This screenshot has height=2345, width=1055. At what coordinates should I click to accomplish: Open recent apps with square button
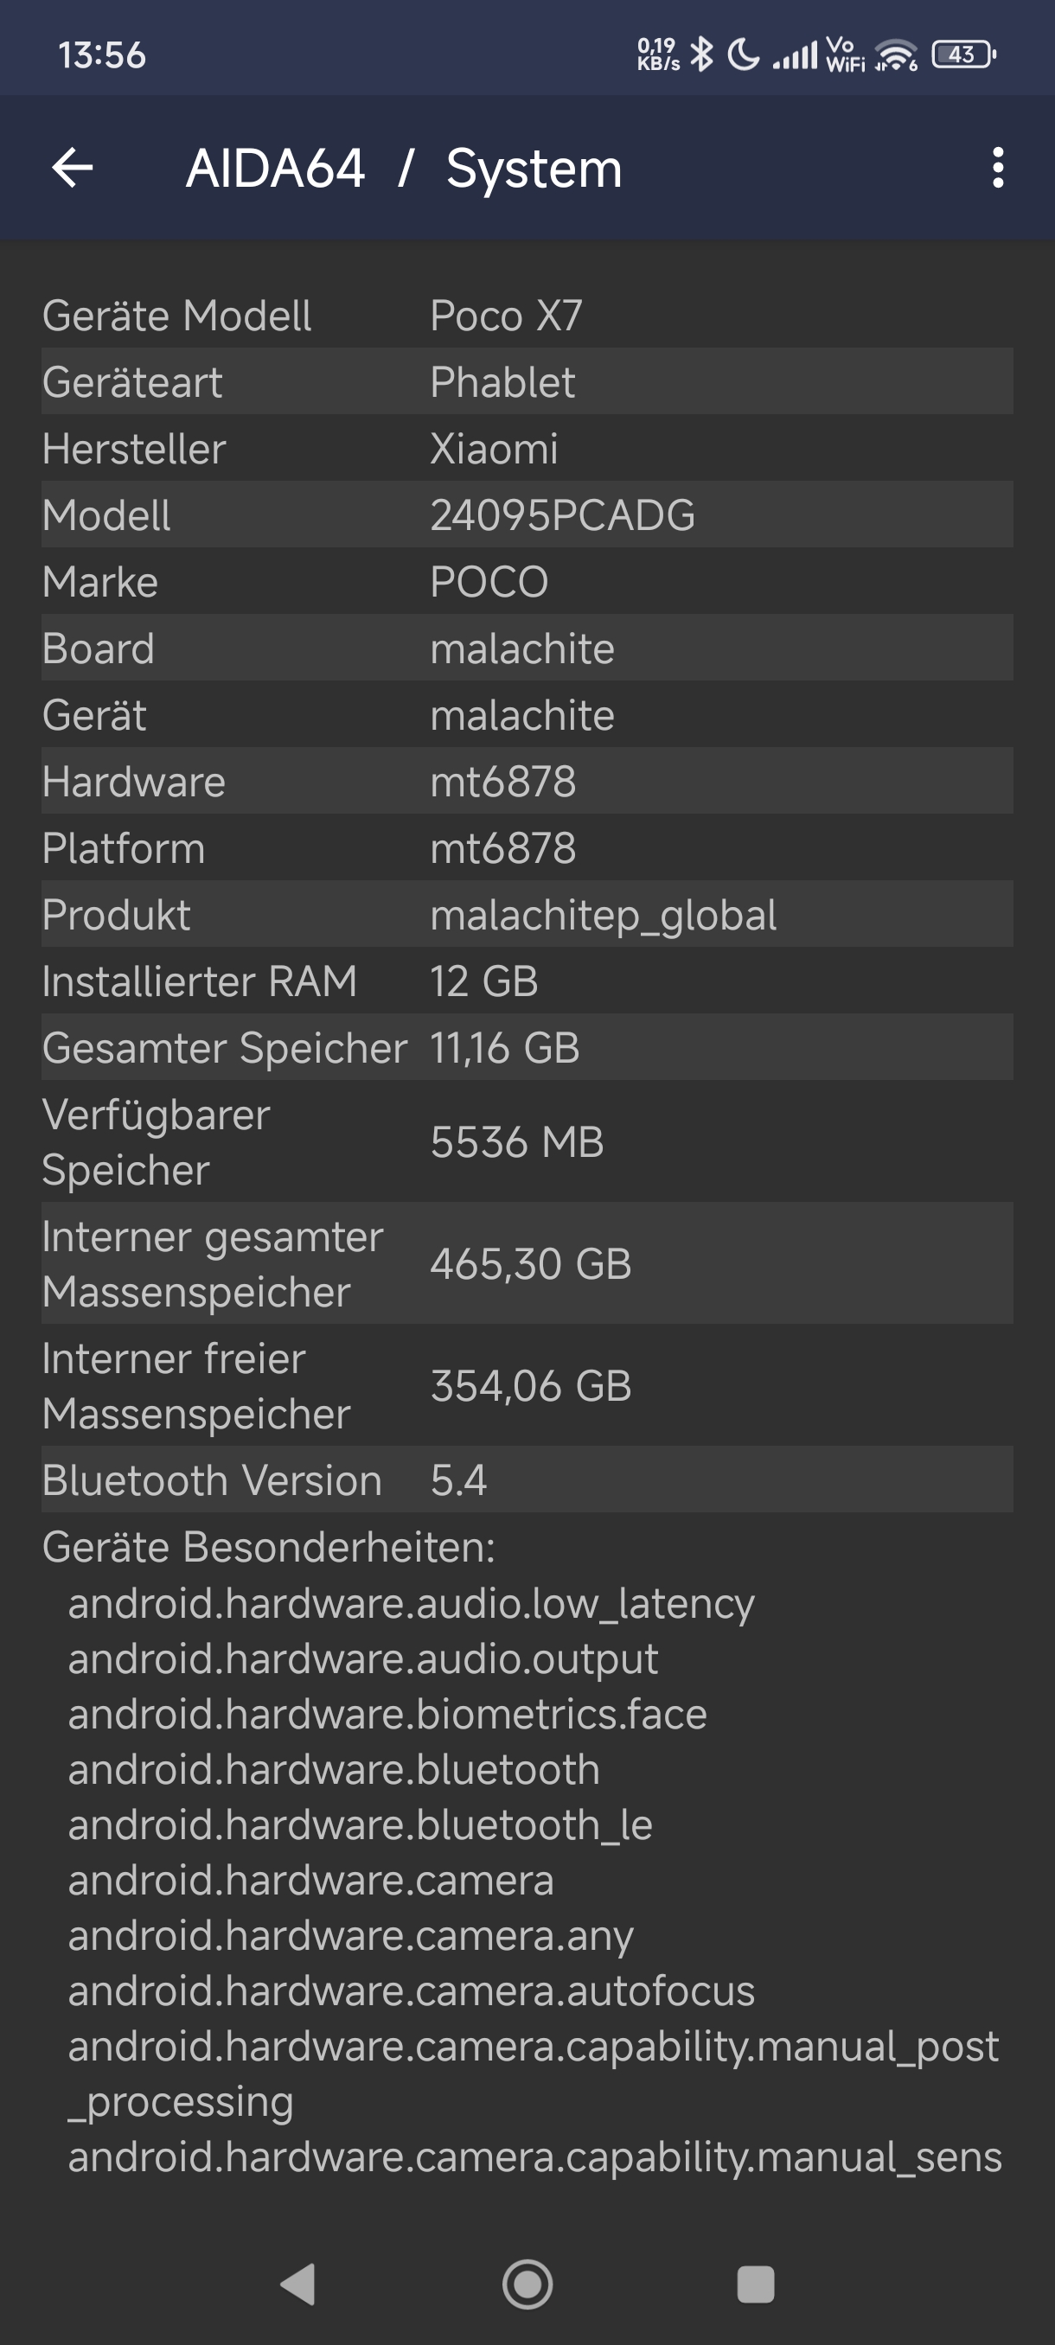[755, 2284]
